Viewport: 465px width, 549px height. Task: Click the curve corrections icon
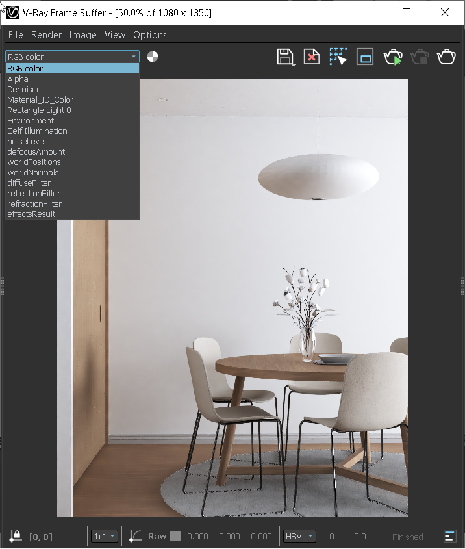135,536
